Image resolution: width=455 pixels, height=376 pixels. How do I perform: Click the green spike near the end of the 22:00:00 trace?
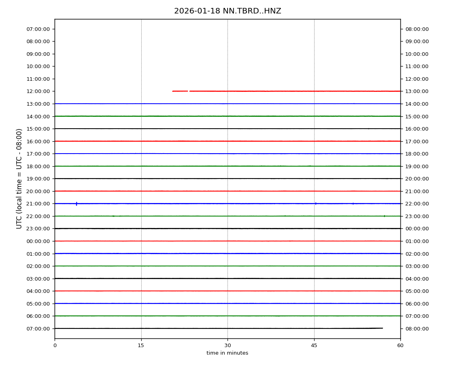(x=384, y=216)
